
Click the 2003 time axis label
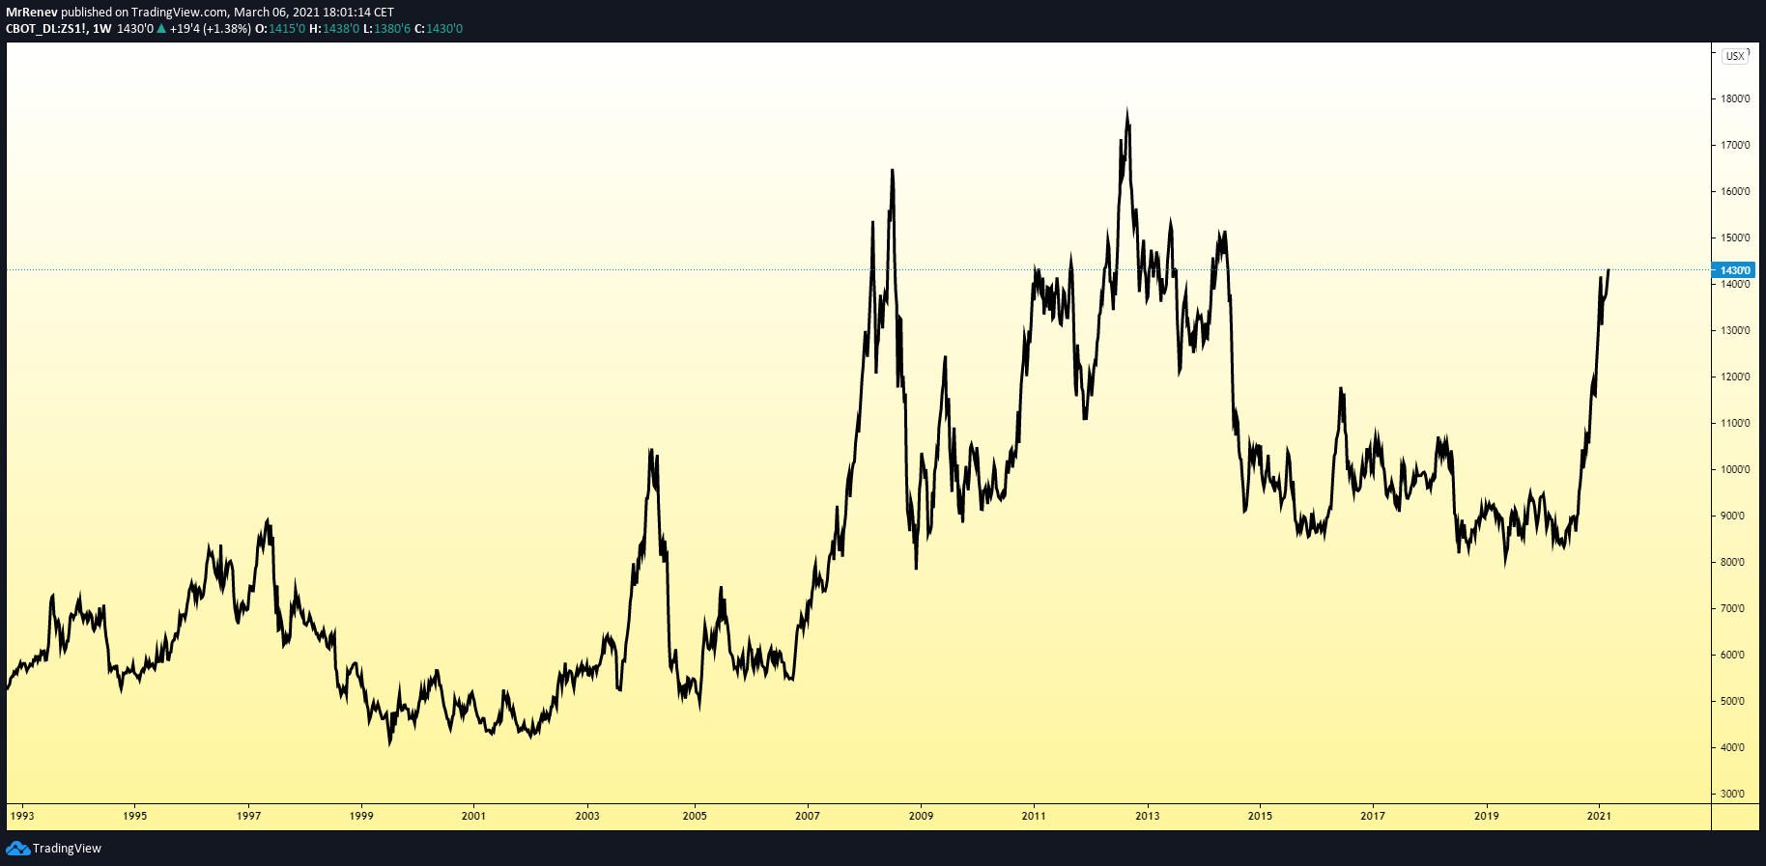587,816
